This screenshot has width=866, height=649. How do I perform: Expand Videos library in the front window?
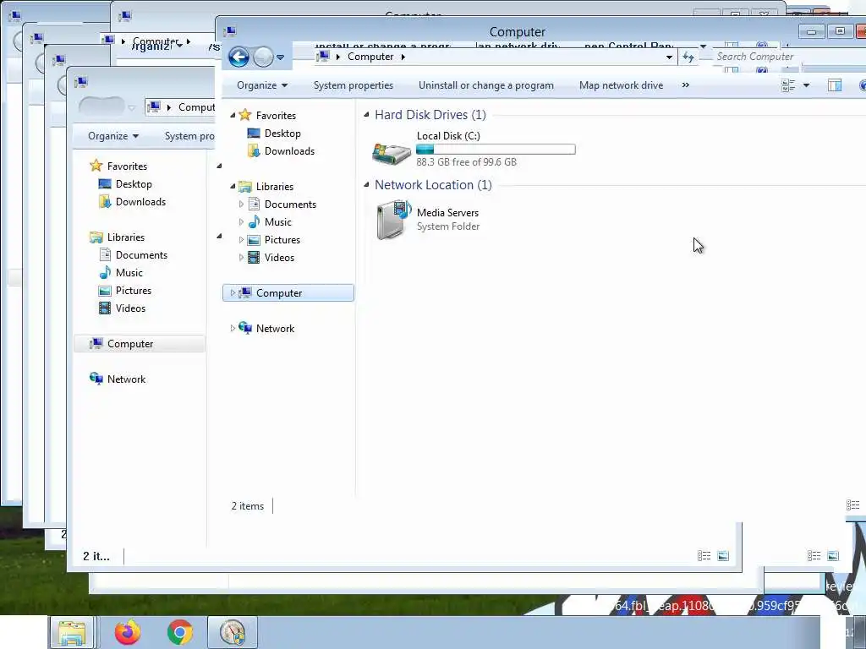pos(241,257)
